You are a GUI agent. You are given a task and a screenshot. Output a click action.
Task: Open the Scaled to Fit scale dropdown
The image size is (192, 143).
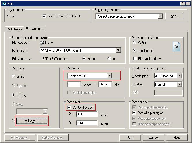[109, 76]
